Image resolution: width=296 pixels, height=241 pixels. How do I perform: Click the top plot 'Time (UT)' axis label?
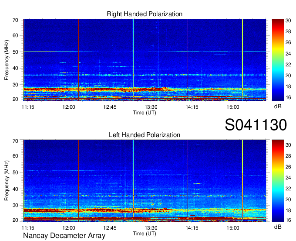coord(145,113)
